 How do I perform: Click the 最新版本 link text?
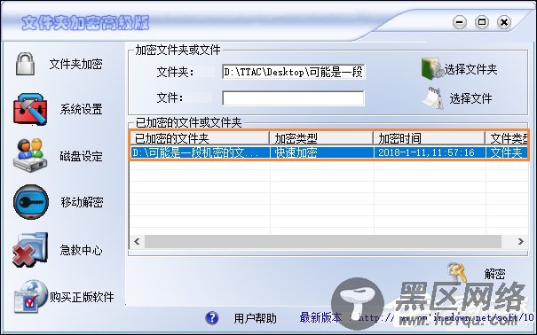[320, 317]
